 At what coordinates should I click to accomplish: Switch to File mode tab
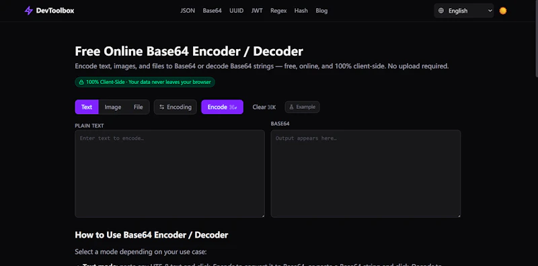tap(139, 107)
